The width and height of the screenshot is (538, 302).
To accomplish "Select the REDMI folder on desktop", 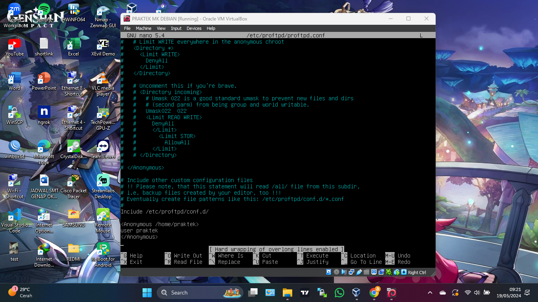I will [x=74, y=252].
